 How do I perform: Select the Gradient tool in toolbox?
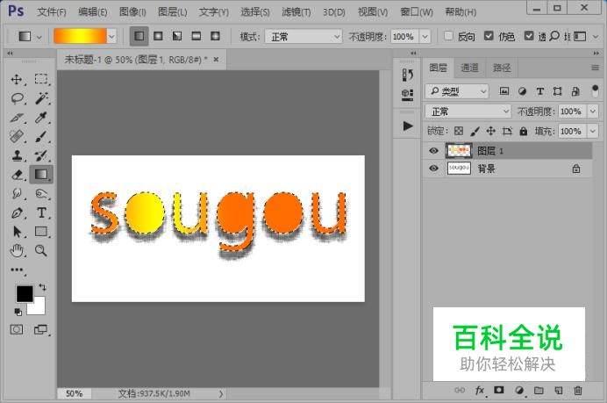pos(41,175)
